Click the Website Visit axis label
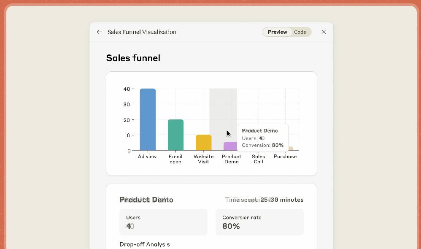The height and width of the screenshot is (249, 421). click(x=203, y=159)
